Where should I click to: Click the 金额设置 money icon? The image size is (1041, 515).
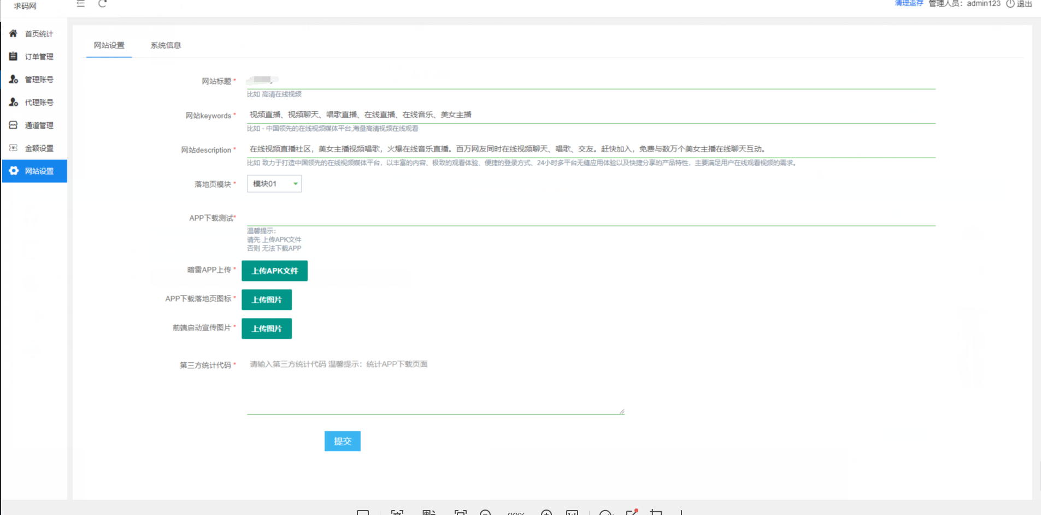tap(13, 148)
